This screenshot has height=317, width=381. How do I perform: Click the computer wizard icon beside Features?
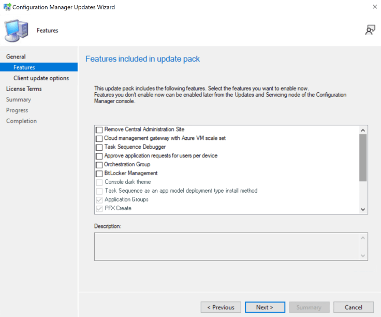16,31
